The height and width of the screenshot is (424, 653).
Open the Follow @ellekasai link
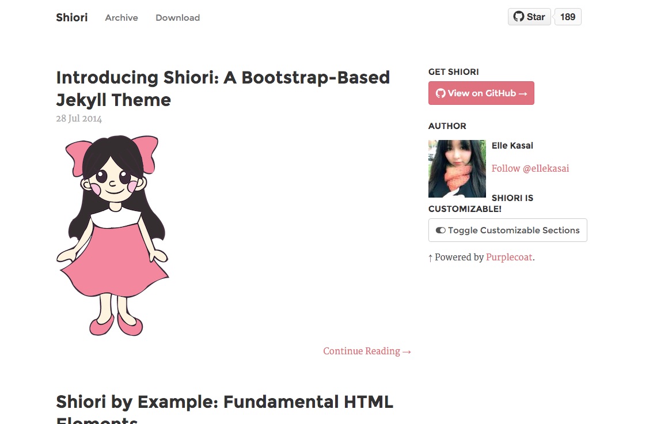(x=530, y=169)
